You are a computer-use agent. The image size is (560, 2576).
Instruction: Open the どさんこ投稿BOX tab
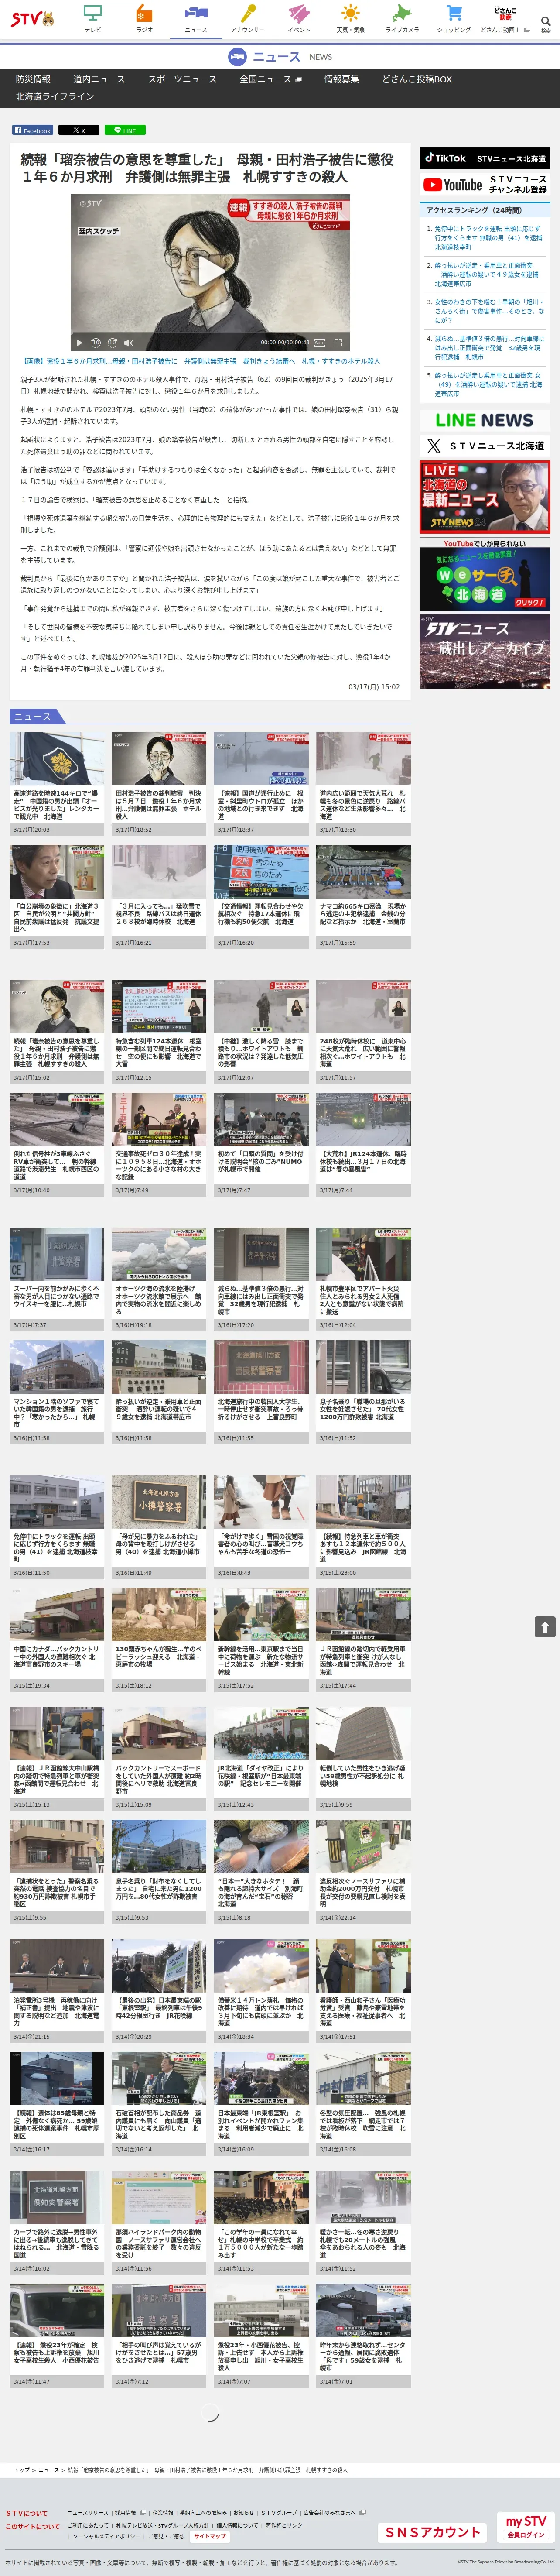click(x=417, y=79)
